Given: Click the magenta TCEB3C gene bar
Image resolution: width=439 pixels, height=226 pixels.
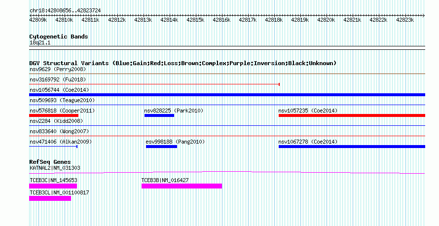Looking at the screenshot, I should (53, 186).
